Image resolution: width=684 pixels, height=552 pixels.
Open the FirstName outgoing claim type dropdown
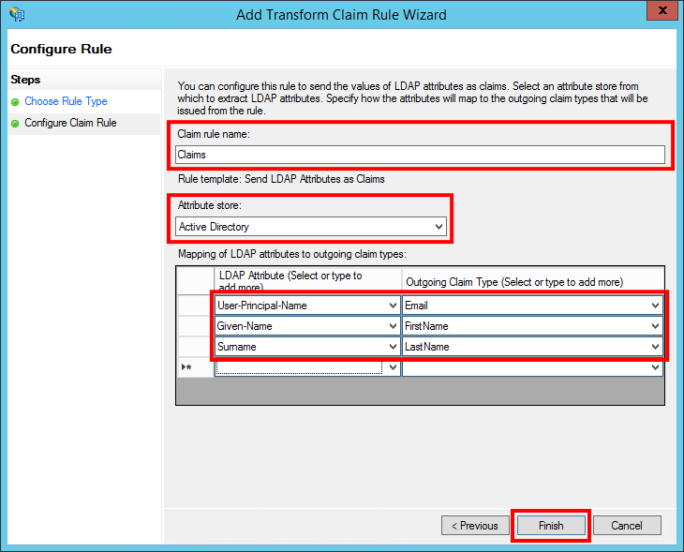coord(655,326)
